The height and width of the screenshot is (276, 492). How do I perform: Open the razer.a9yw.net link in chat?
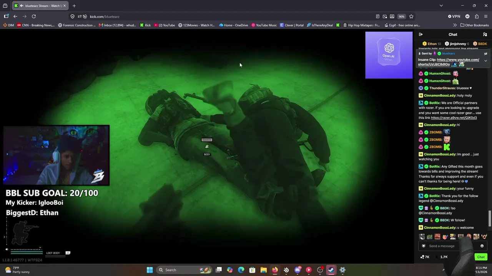click(454, 118)
